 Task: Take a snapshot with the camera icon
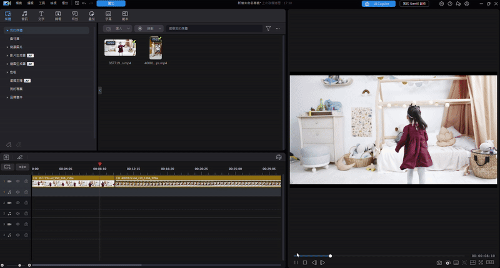click(439, 262)
